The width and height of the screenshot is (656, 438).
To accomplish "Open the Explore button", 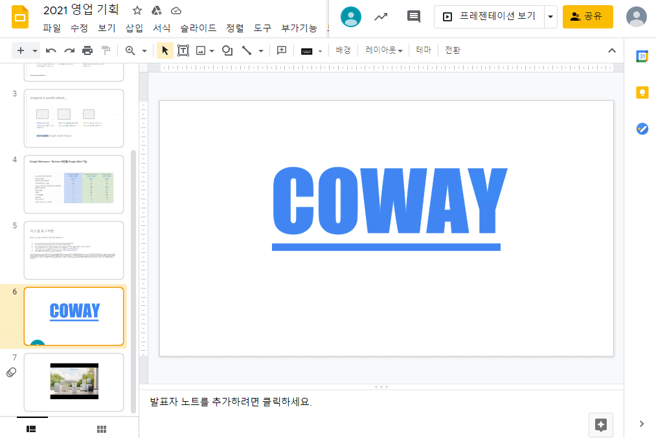I will pos(601,425).
